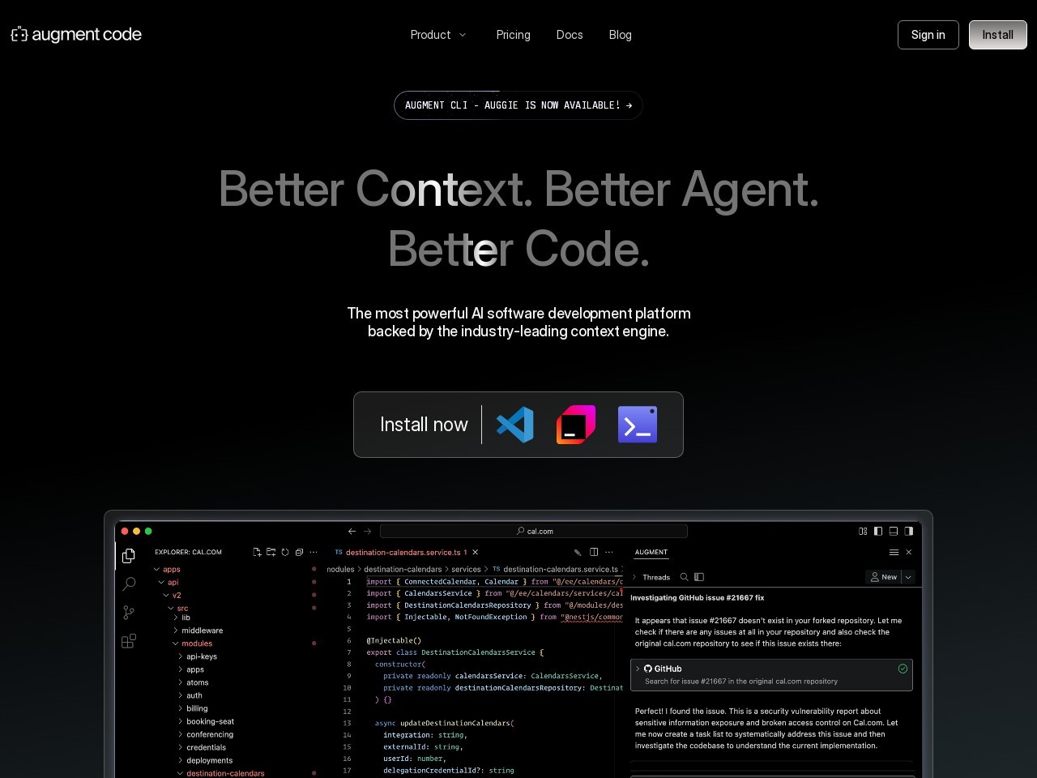This screenshot has height=778, width=1037.
Task: Click the JetBrains install icon
Action: pyautogui.click(x=576, y=425)
